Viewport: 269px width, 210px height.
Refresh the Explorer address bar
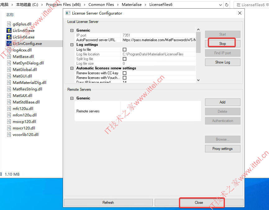point(227,5)
